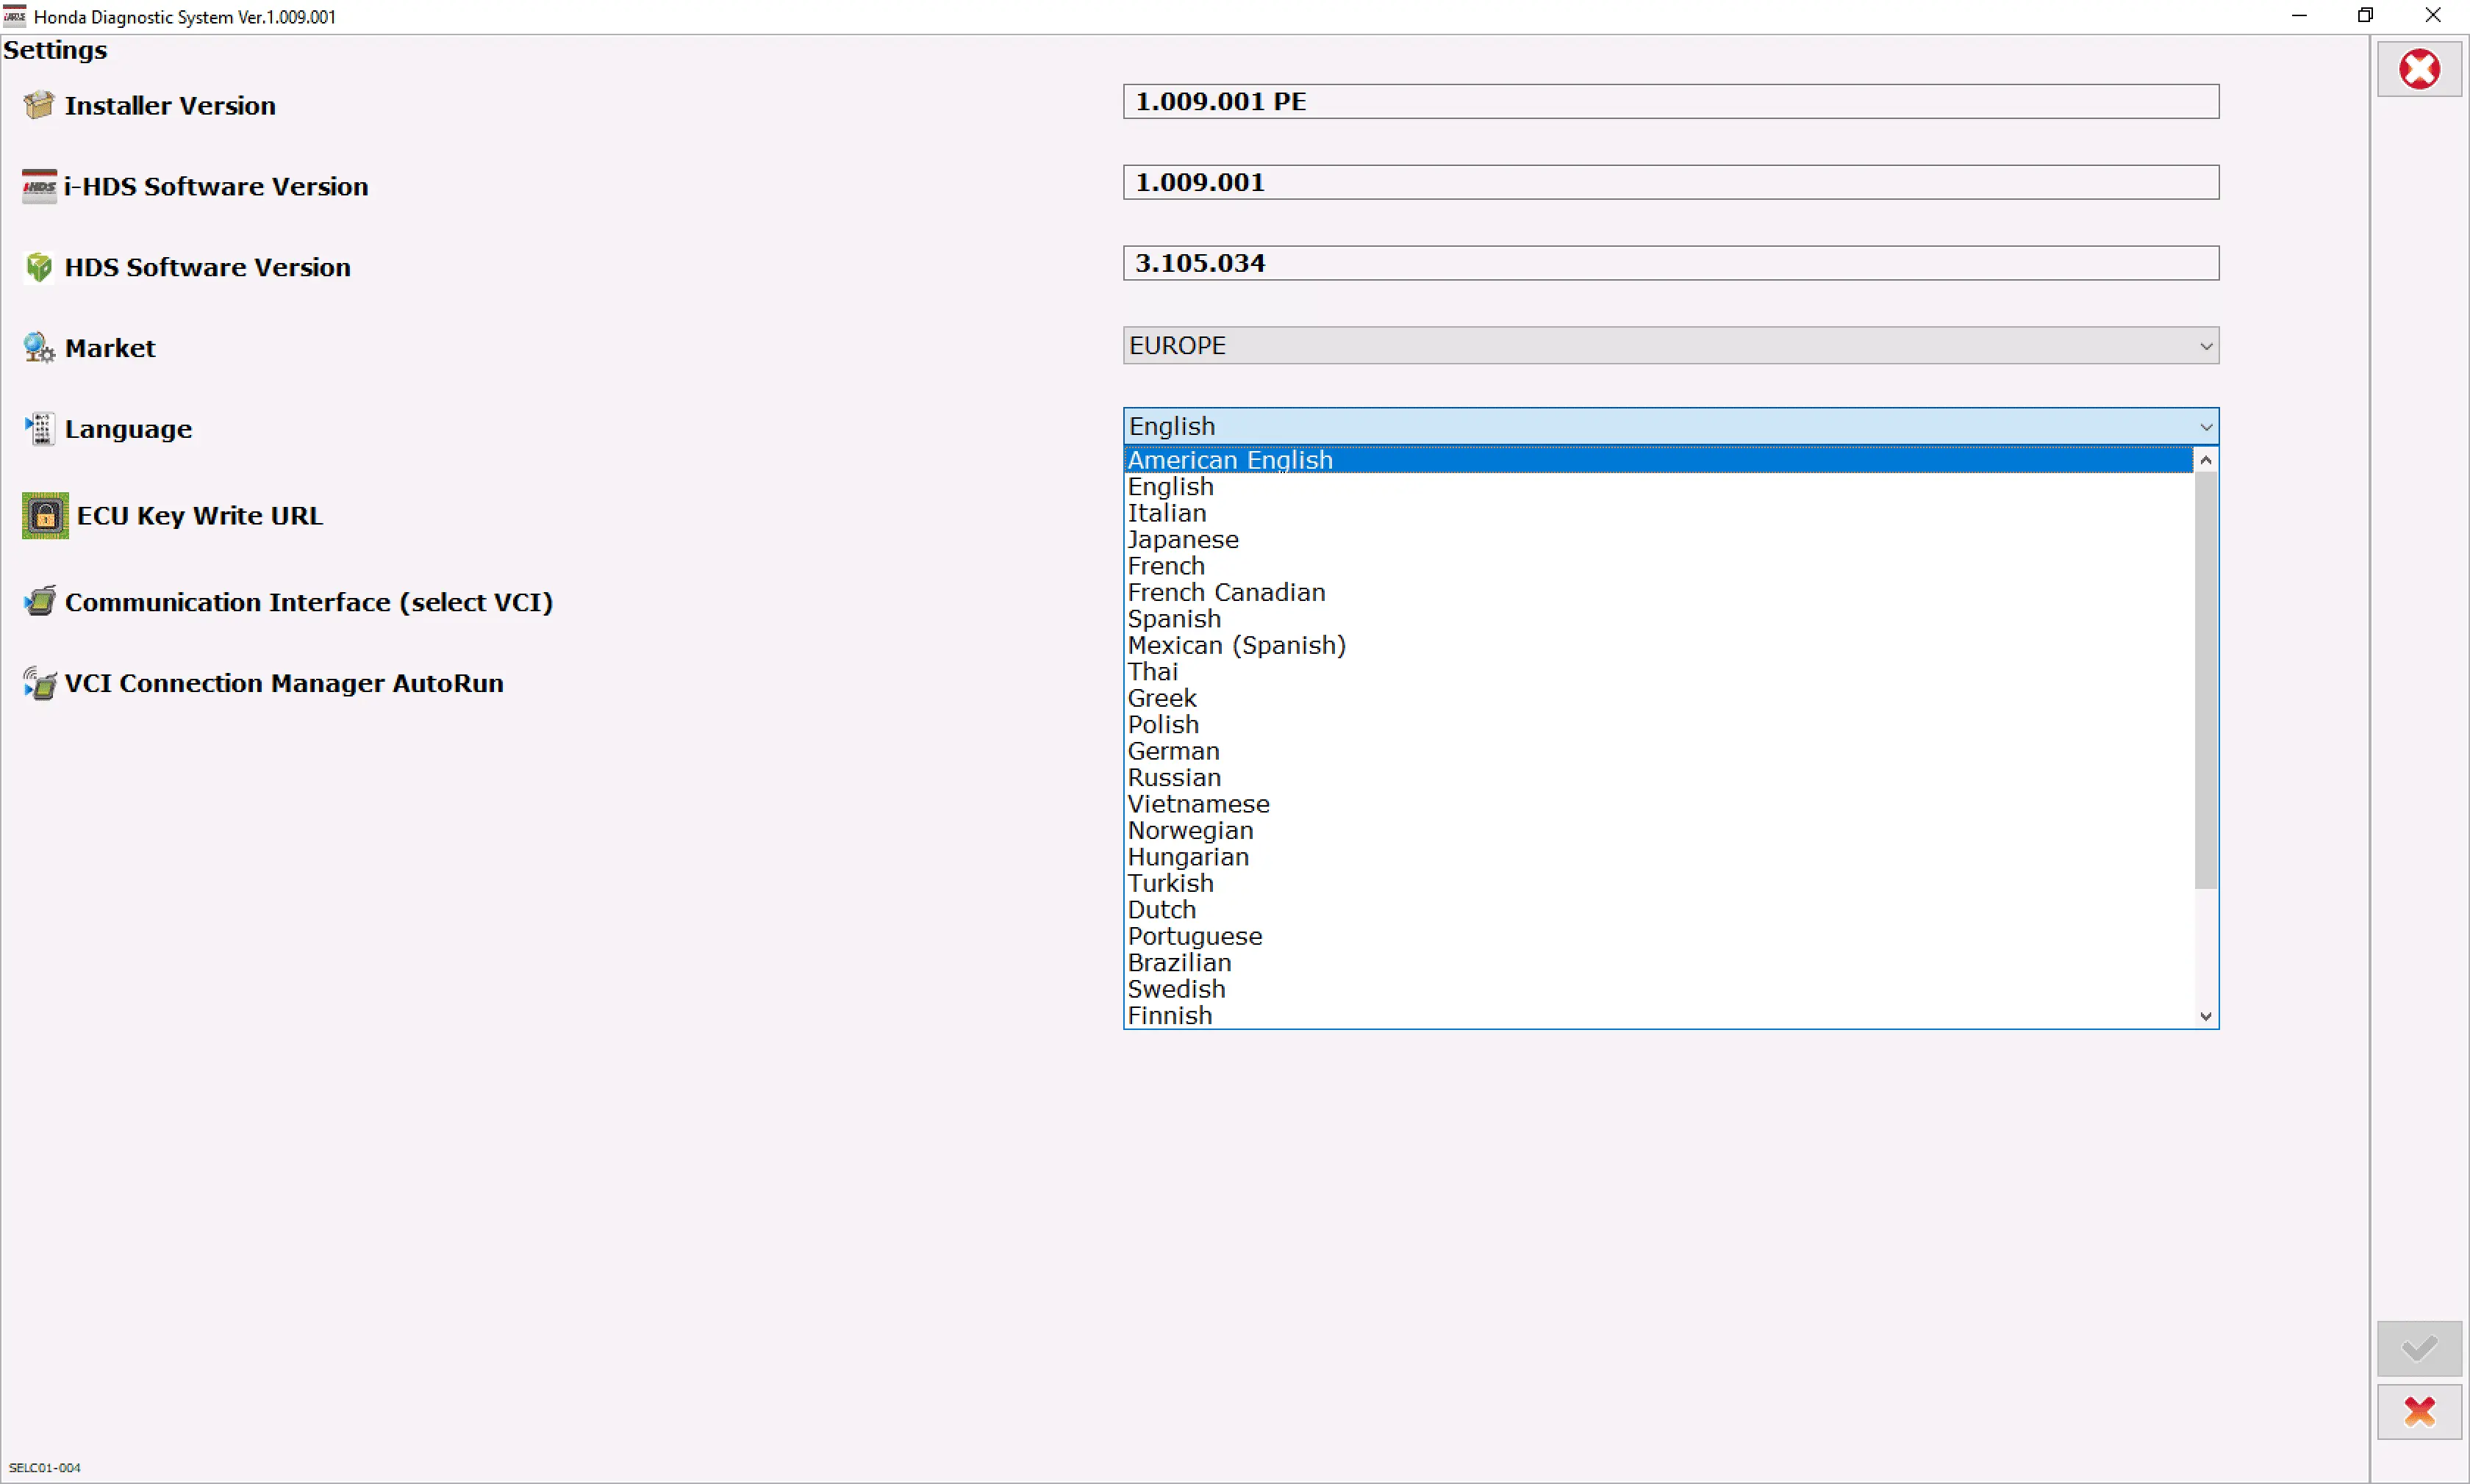The image size is (2470, 1484).
Task: Click the HDS version field 3.105.034
Action: coord(1671,264)
